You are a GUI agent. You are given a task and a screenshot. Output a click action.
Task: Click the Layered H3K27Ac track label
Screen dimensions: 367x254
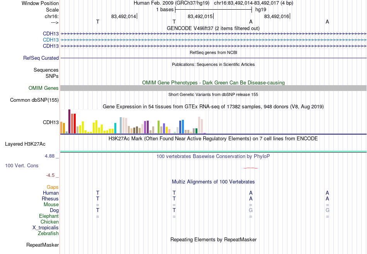point(25,144)
